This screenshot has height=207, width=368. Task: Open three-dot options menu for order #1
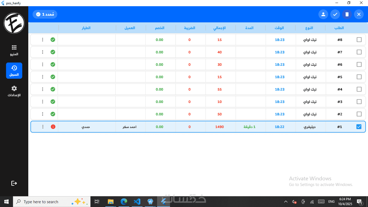[43, 127]
